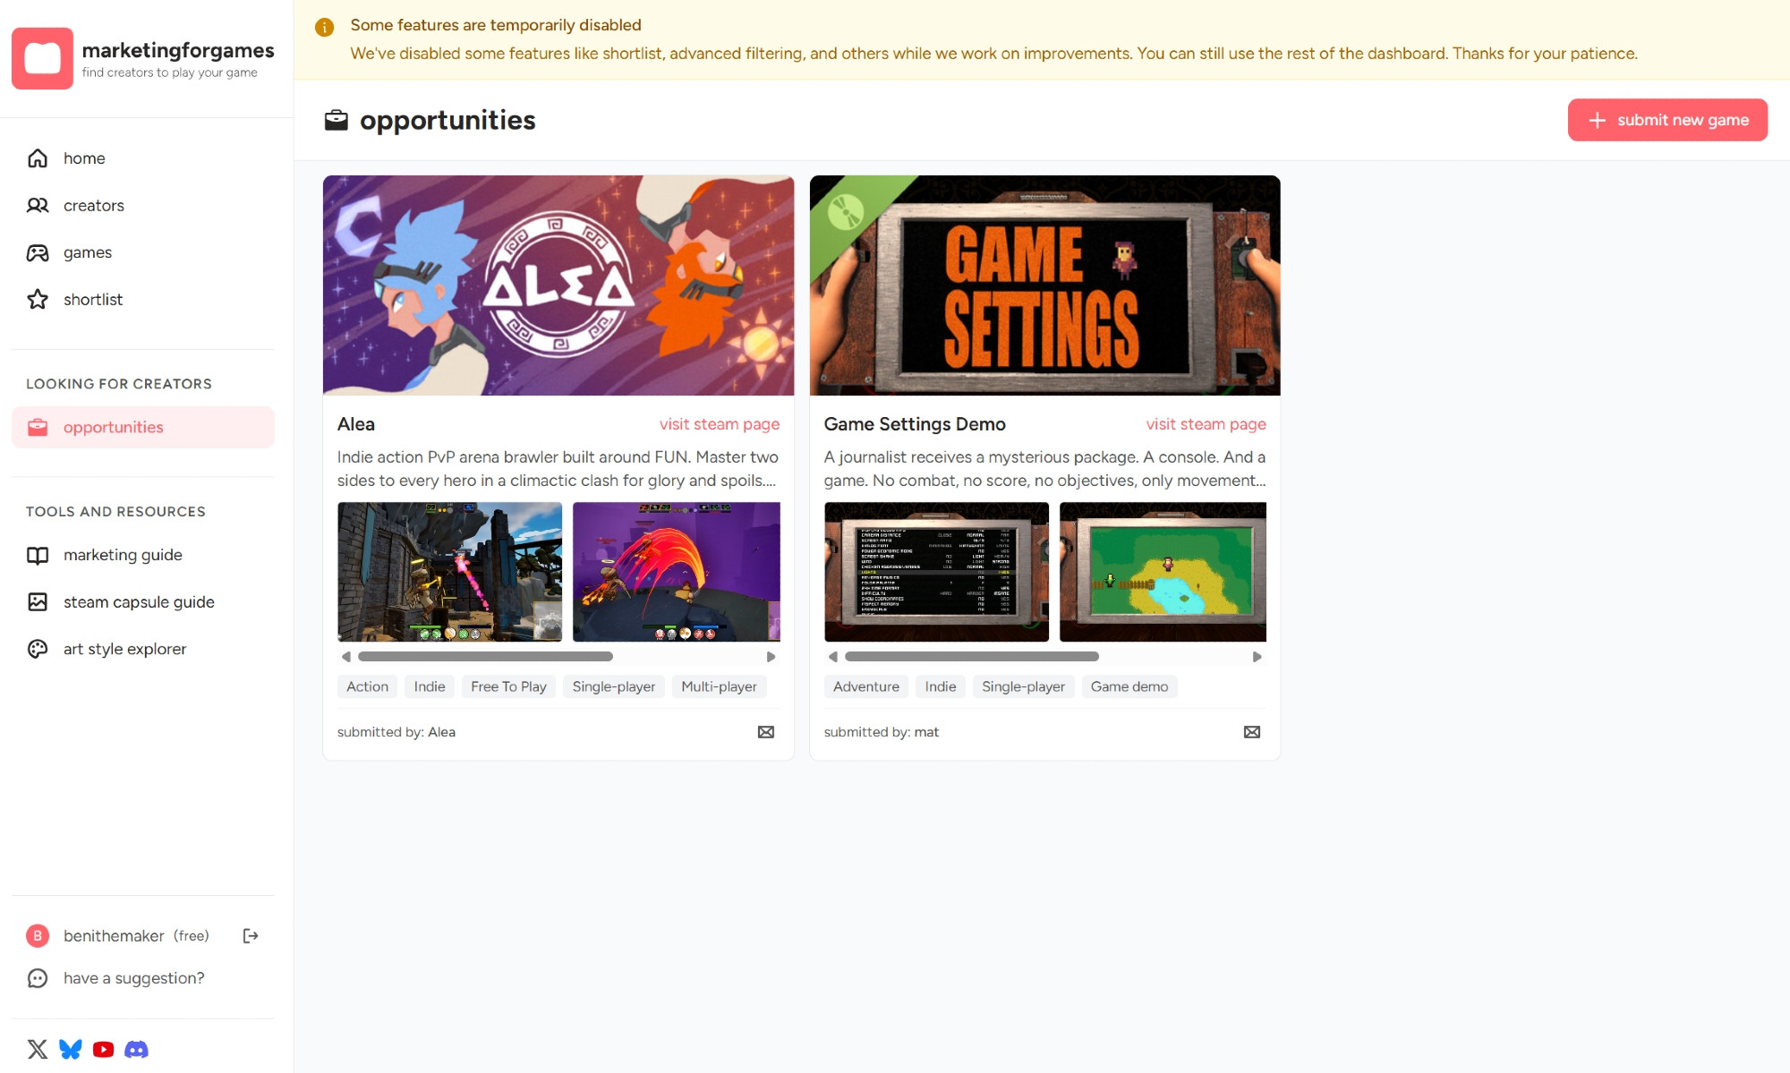Viewport: 1790px width, 1073px height.
Task: Open the have a suggestion link
Action: pos(133,978)
